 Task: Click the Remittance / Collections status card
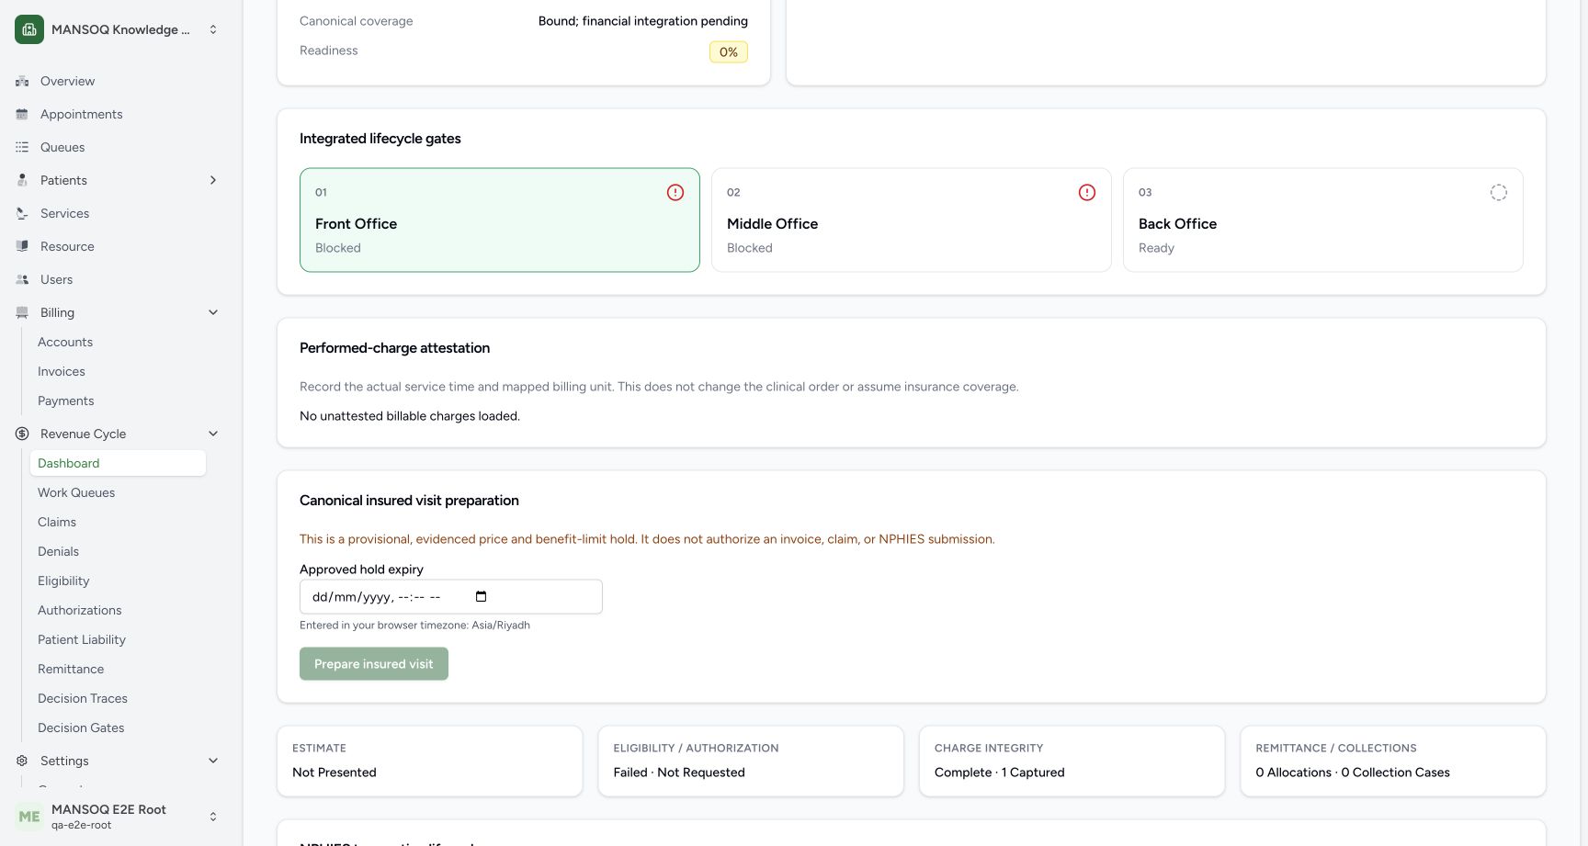[1393, 761]
